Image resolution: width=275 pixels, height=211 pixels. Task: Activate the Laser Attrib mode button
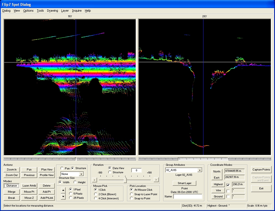tap(29, 186)
